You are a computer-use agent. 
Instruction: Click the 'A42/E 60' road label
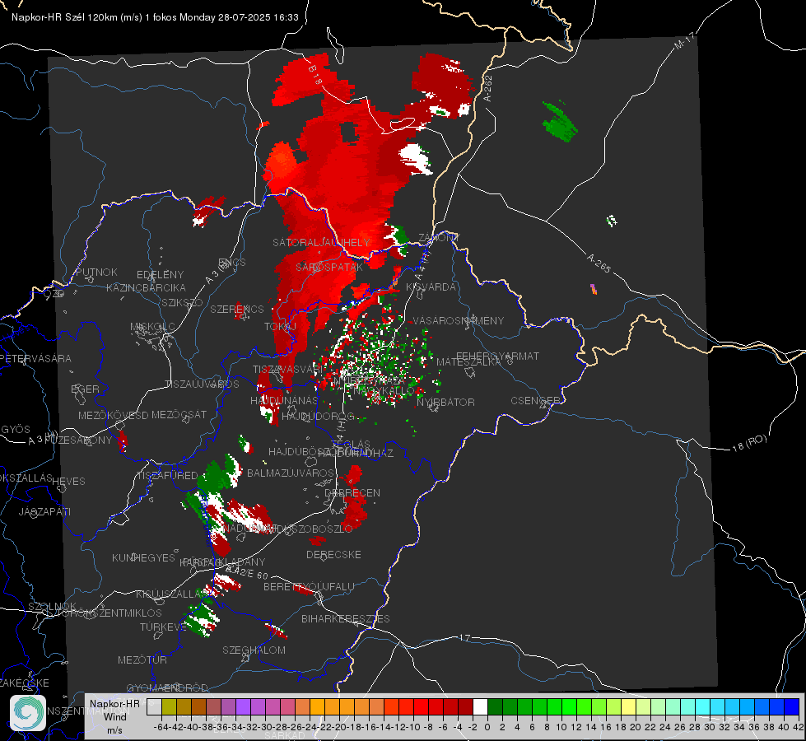(x=248, y=572)
